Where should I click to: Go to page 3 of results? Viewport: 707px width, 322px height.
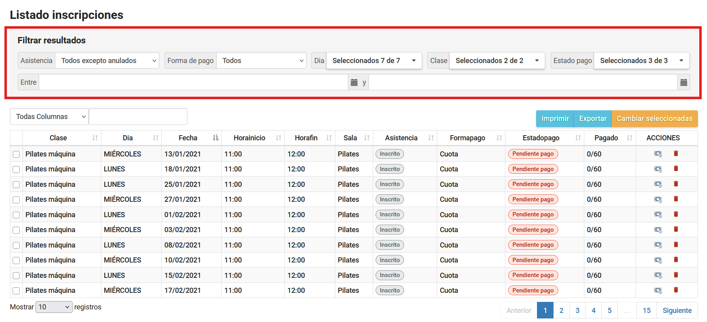point(577,311)
